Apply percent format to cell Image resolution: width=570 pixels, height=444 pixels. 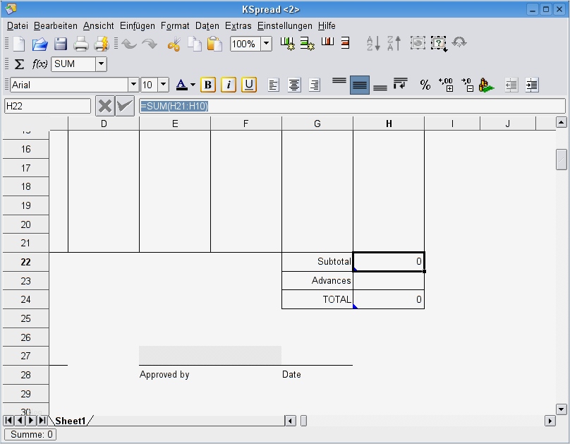point(425,85)
